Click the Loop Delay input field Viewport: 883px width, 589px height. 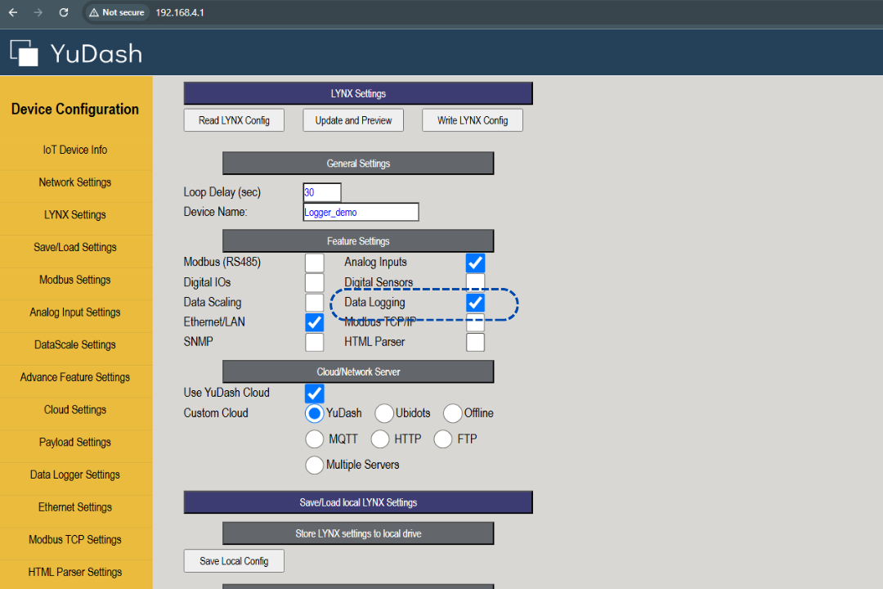321,192
